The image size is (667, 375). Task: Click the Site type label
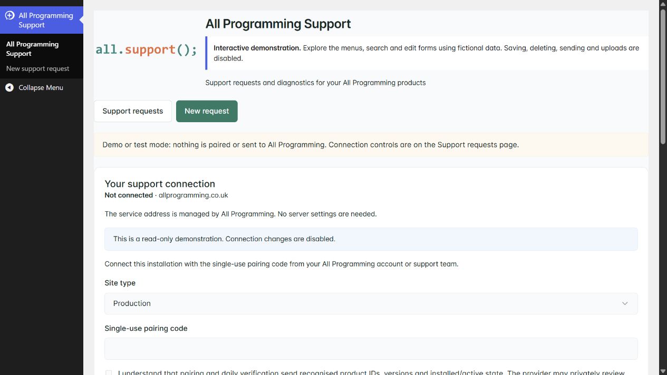click(x=120, y=283)
